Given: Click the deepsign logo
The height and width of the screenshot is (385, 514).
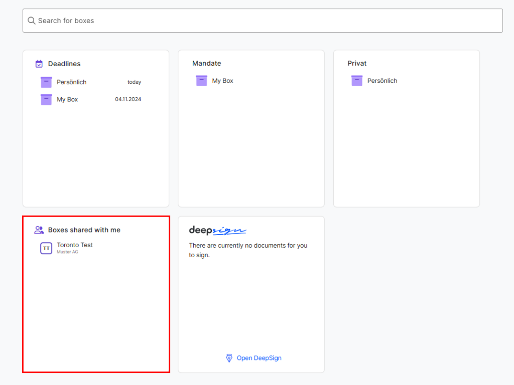Looking at the screenshot, I should [217, 230].
